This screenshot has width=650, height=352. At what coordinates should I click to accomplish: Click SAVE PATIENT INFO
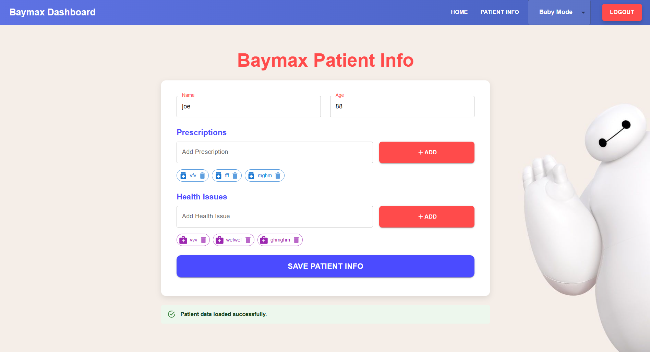(x=325, y=266)
